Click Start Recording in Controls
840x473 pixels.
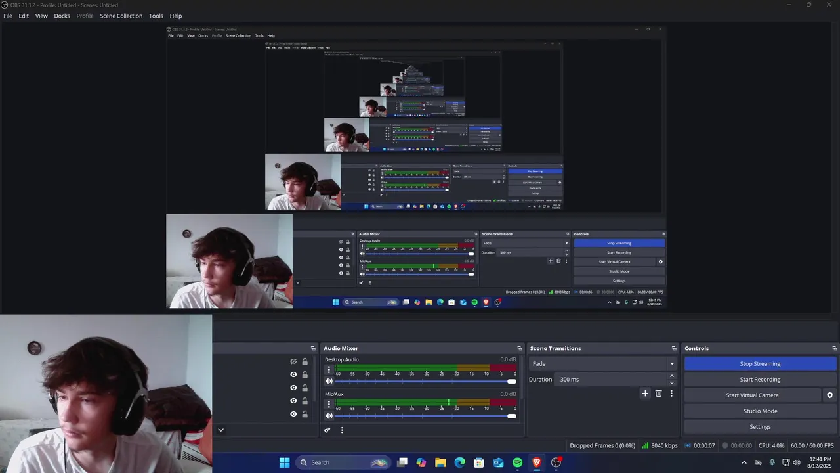(760, 380)
